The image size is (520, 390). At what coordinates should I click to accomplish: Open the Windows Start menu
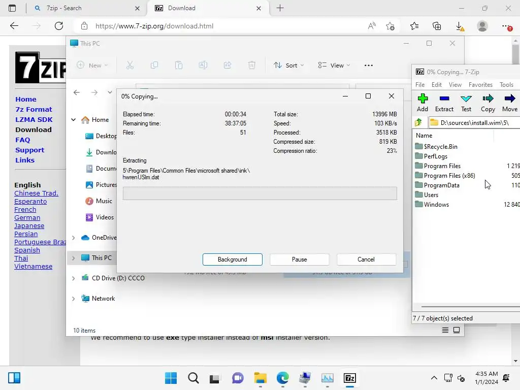pyautogui.click(x=171, y=378)
